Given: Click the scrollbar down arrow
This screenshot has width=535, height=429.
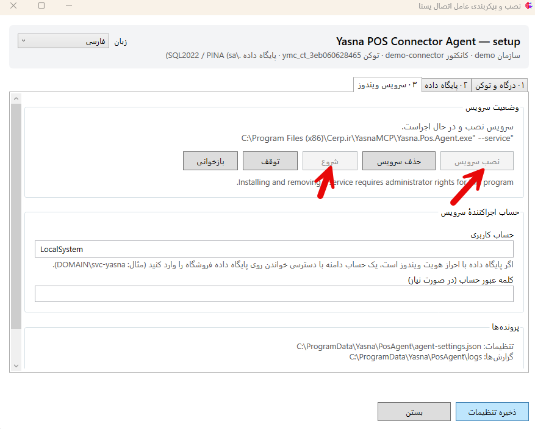Looking at the screenshot, I should 16,366.
